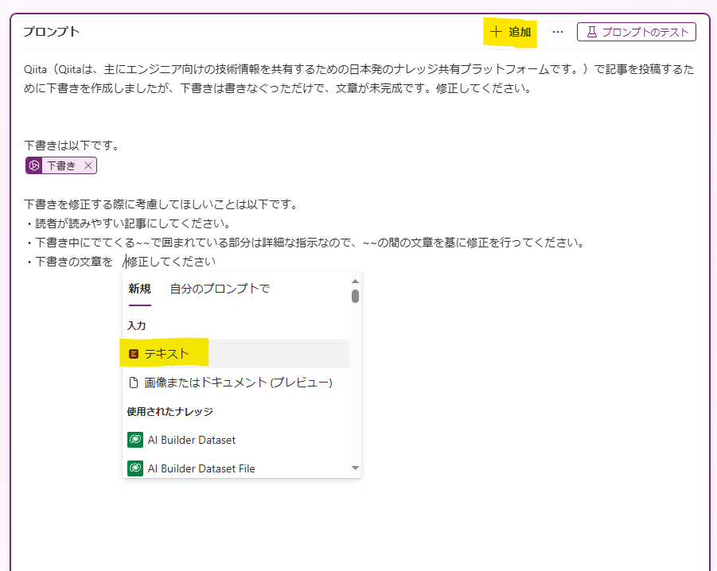Click the green icon for AI Builder Dataset File
The image size is (717, 571).
135,468
